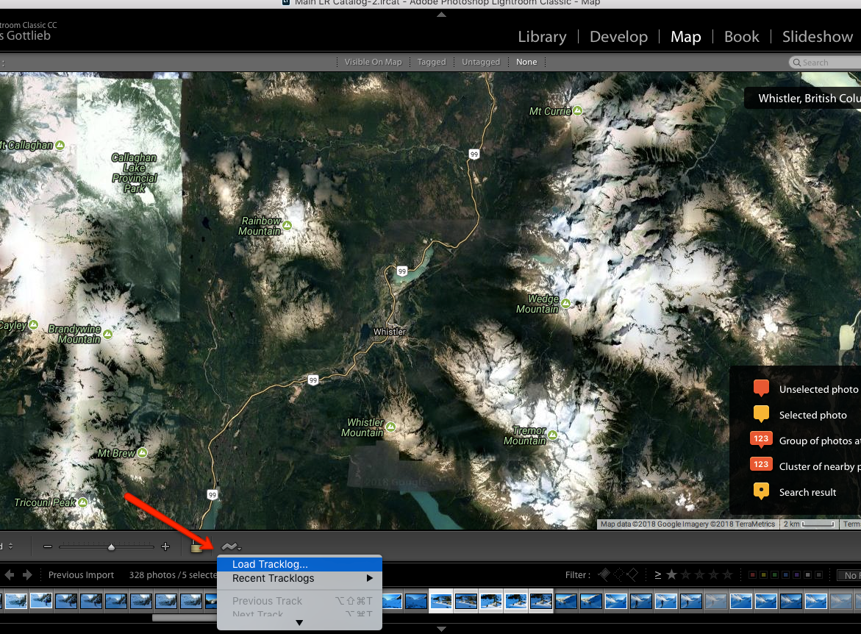
Task: Set rating filter to five stars
Action: [728, 574]
